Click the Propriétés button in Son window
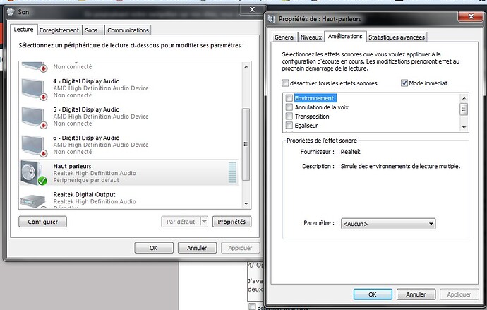Viewport: 487px width, 310px height. 232,222
